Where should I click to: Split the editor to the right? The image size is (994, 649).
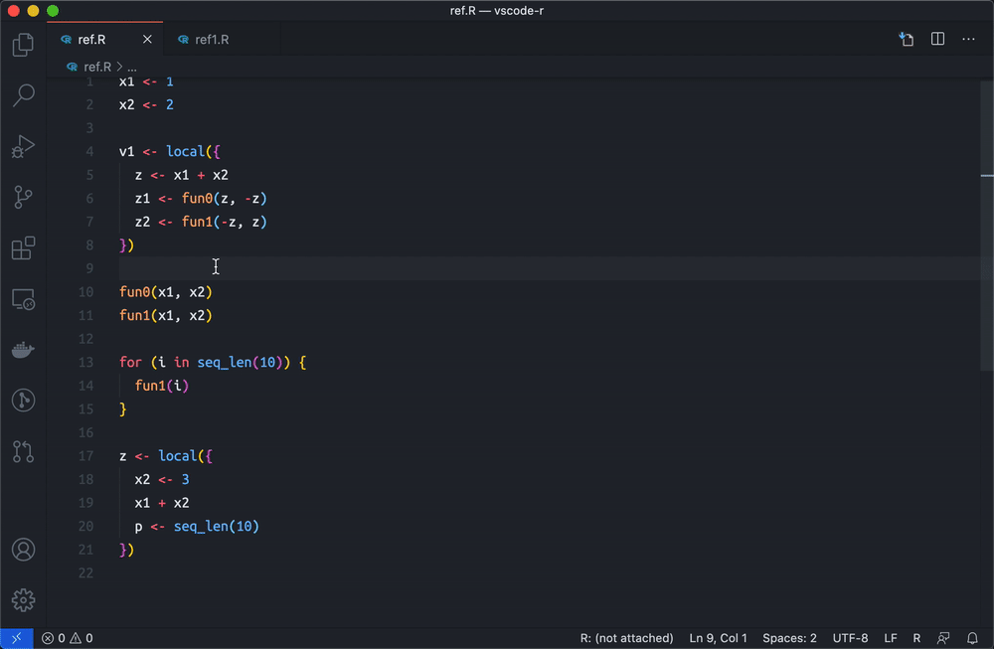point(937,39)
